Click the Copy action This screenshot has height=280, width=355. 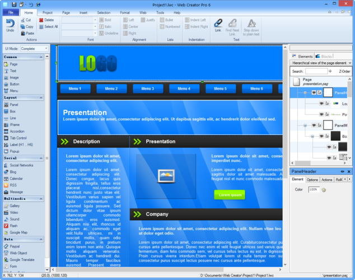pos(27,27)
